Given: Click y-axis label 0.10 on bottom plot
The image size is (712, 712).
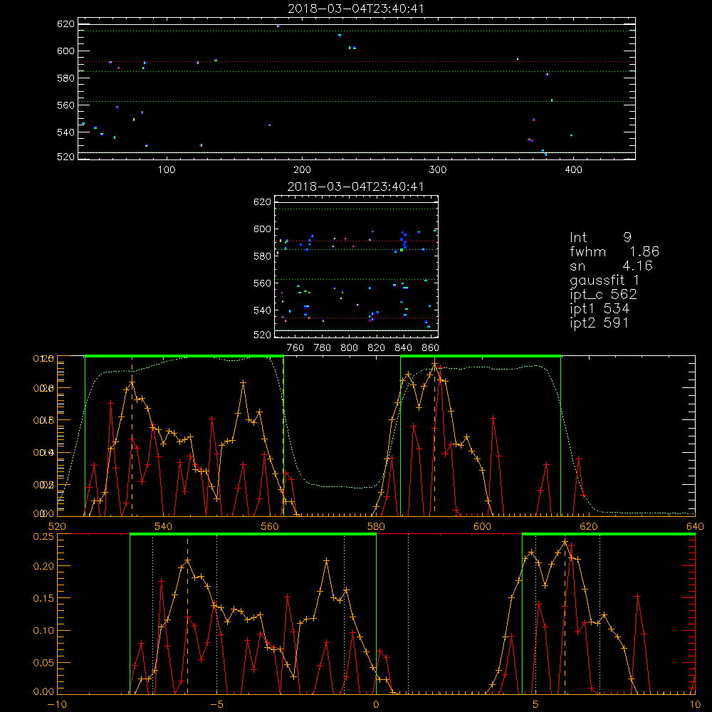Looking at the screenshot, I should [43, 631].
